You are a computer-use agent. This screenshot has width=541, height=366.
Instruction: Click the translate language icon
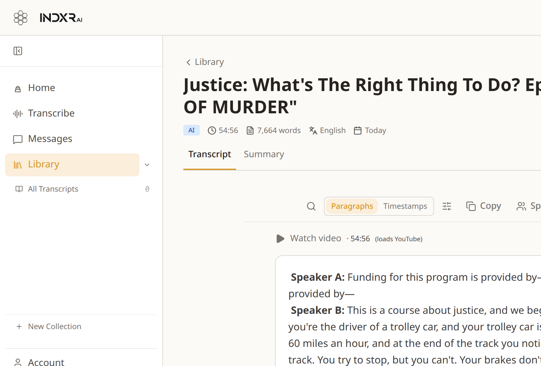[313, 130]
